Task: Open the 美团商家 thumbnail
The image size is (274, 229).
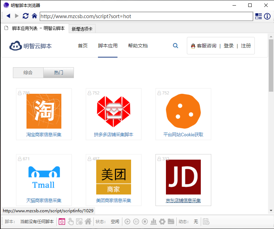Action: (114, 177)
